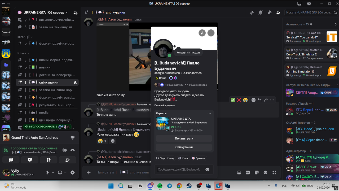Open the GIF picker
Image resolution: width=339 pixels, height=191 pixels.
[248, 172]
